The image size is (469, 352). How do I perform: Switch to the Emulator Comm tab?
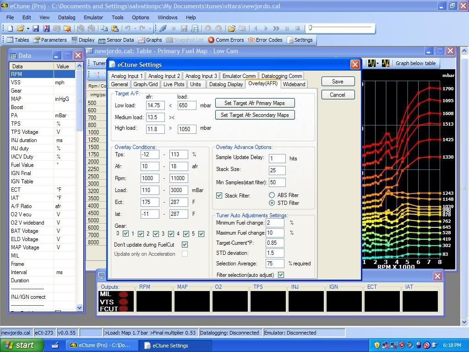pyautogui.click(x=239, y=76)
